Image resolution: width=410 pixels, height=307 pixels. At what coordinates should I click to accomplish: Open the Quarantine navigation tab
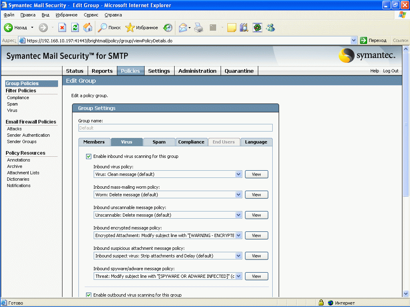coord(239,71)
